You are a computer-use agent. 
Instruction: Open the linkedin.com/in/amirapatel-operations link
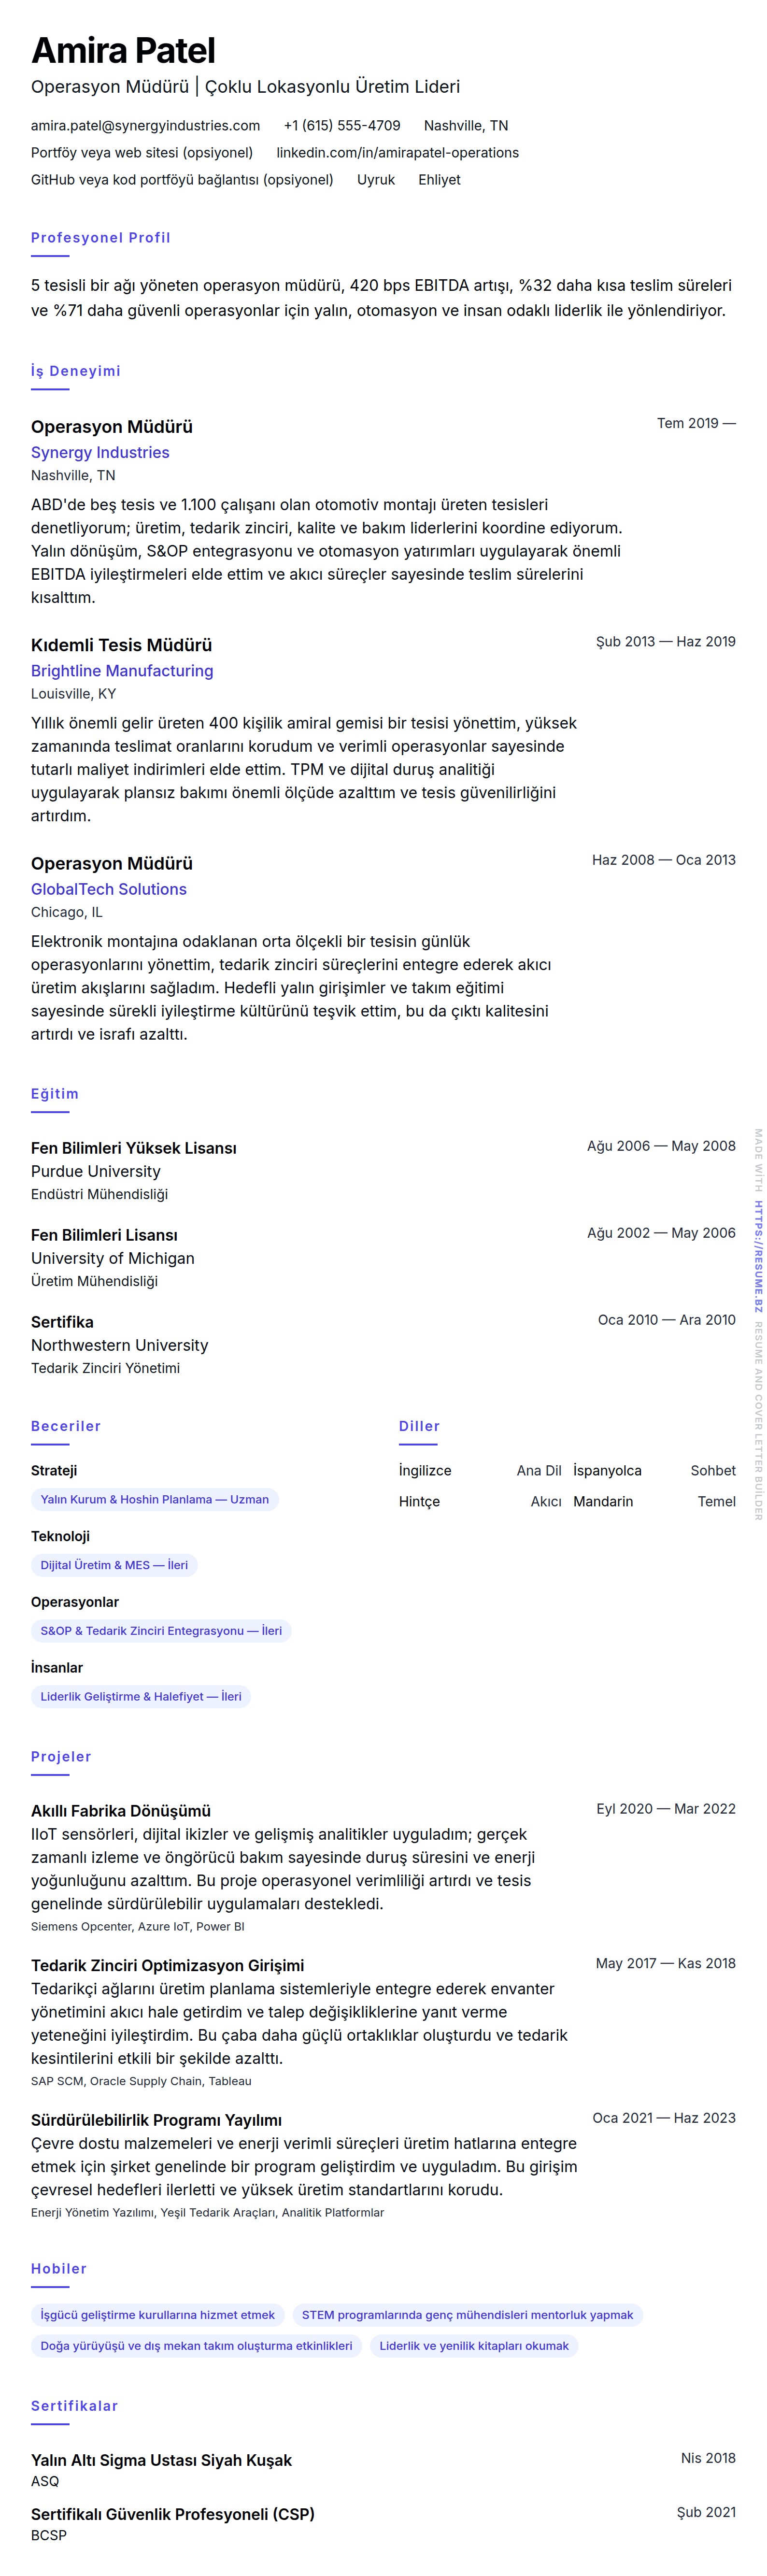point(397,153)
